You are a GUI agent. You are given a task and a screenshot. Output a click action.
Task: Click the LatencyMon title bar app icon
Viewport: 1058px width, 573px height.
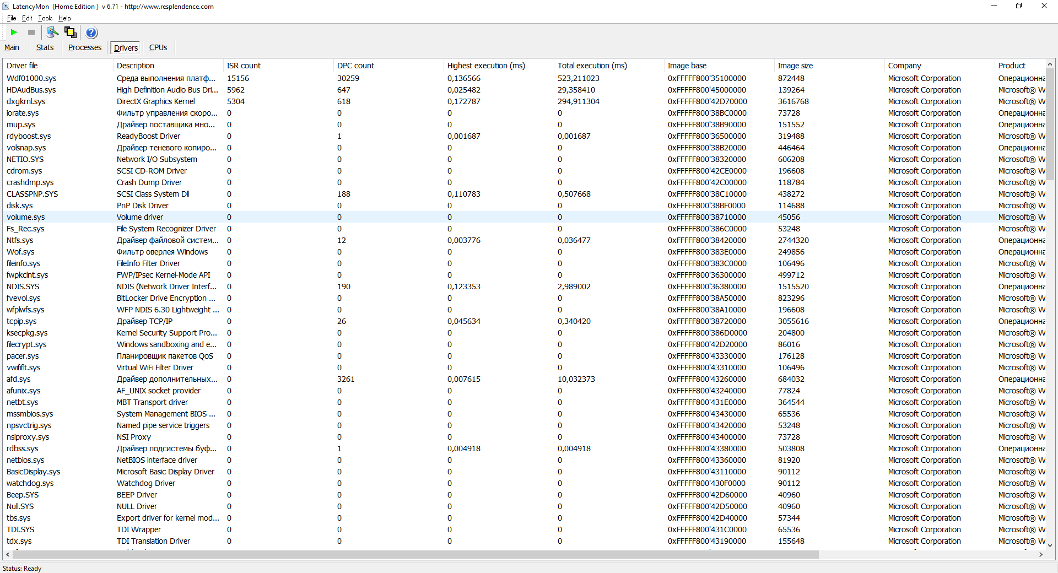coord(6,7)
